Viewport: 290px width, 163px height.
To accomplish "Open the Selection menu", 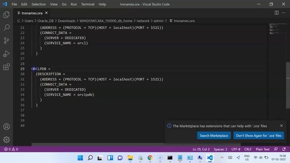I will click(x=39, y=4).
